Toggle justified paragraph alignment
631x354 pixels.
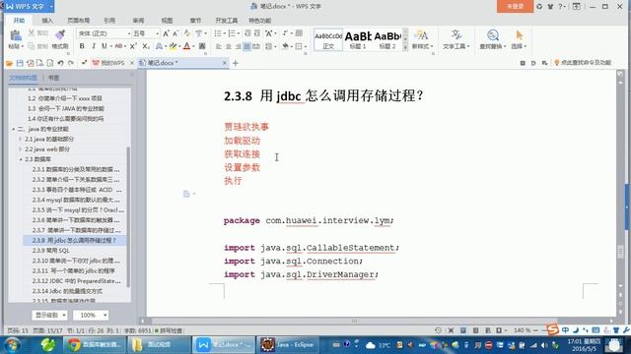[x=247, y=46]
